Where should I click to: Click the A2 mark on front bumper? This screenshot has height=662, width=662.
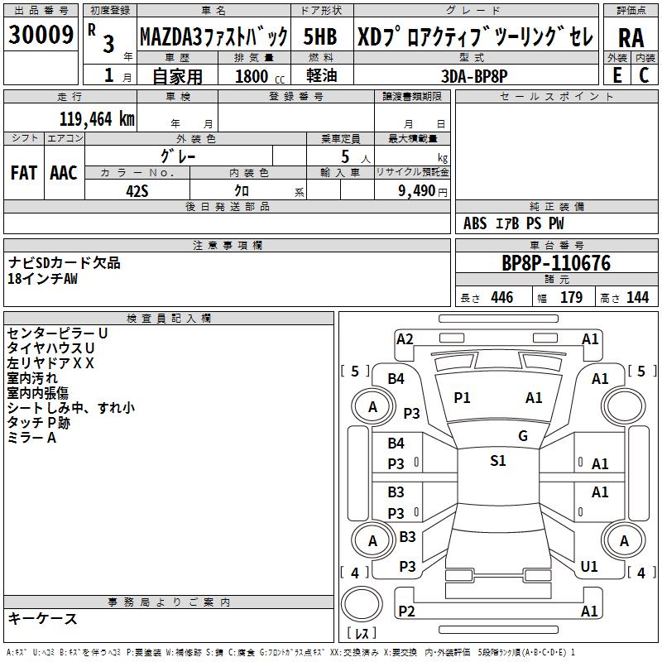pos(405,339)
